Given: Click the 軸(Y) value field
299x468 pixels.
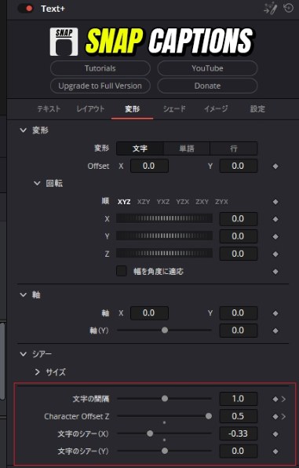Looking at the screenshot, I should click(x=239, y=331).
